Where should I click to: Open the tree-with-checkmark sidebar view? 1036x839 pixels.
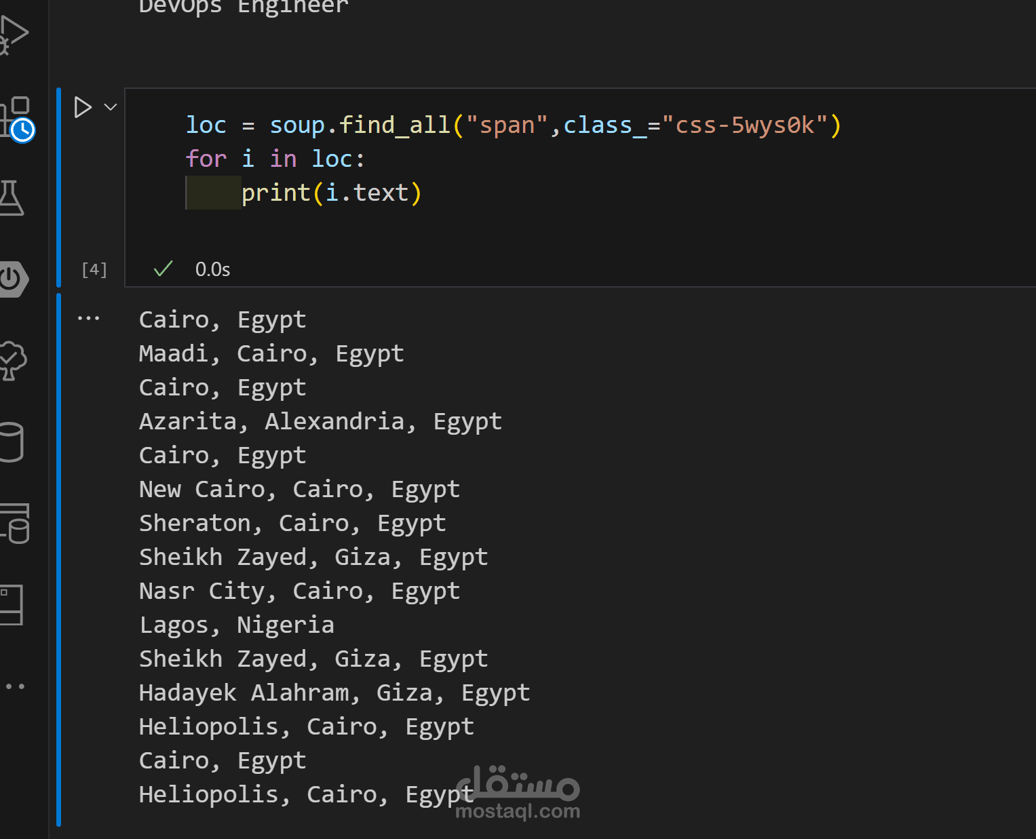12,360
